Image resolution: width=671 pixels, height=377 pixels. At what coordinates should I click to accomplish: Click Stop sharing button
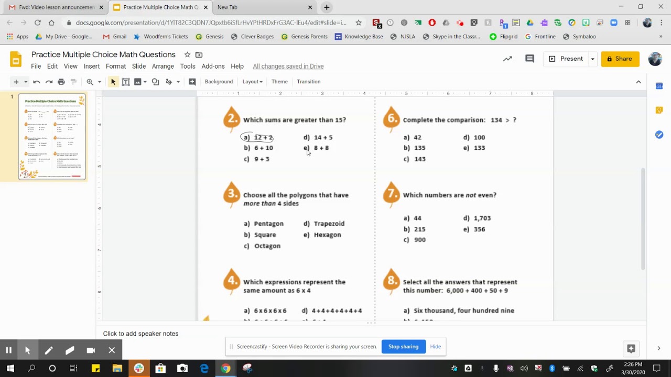403,347
